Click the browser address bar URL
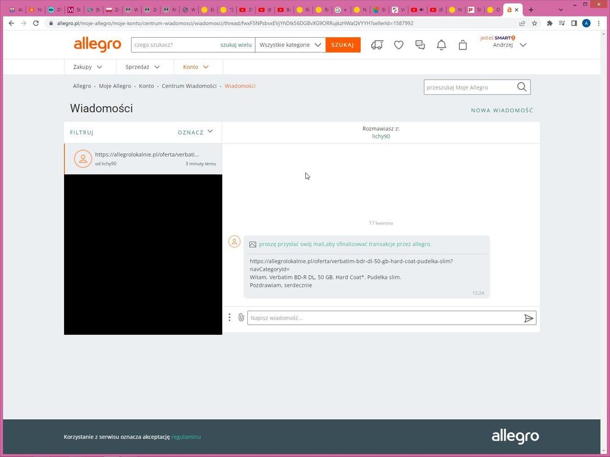The width and height of the screenshot is (610, 457). pos(235,23)
